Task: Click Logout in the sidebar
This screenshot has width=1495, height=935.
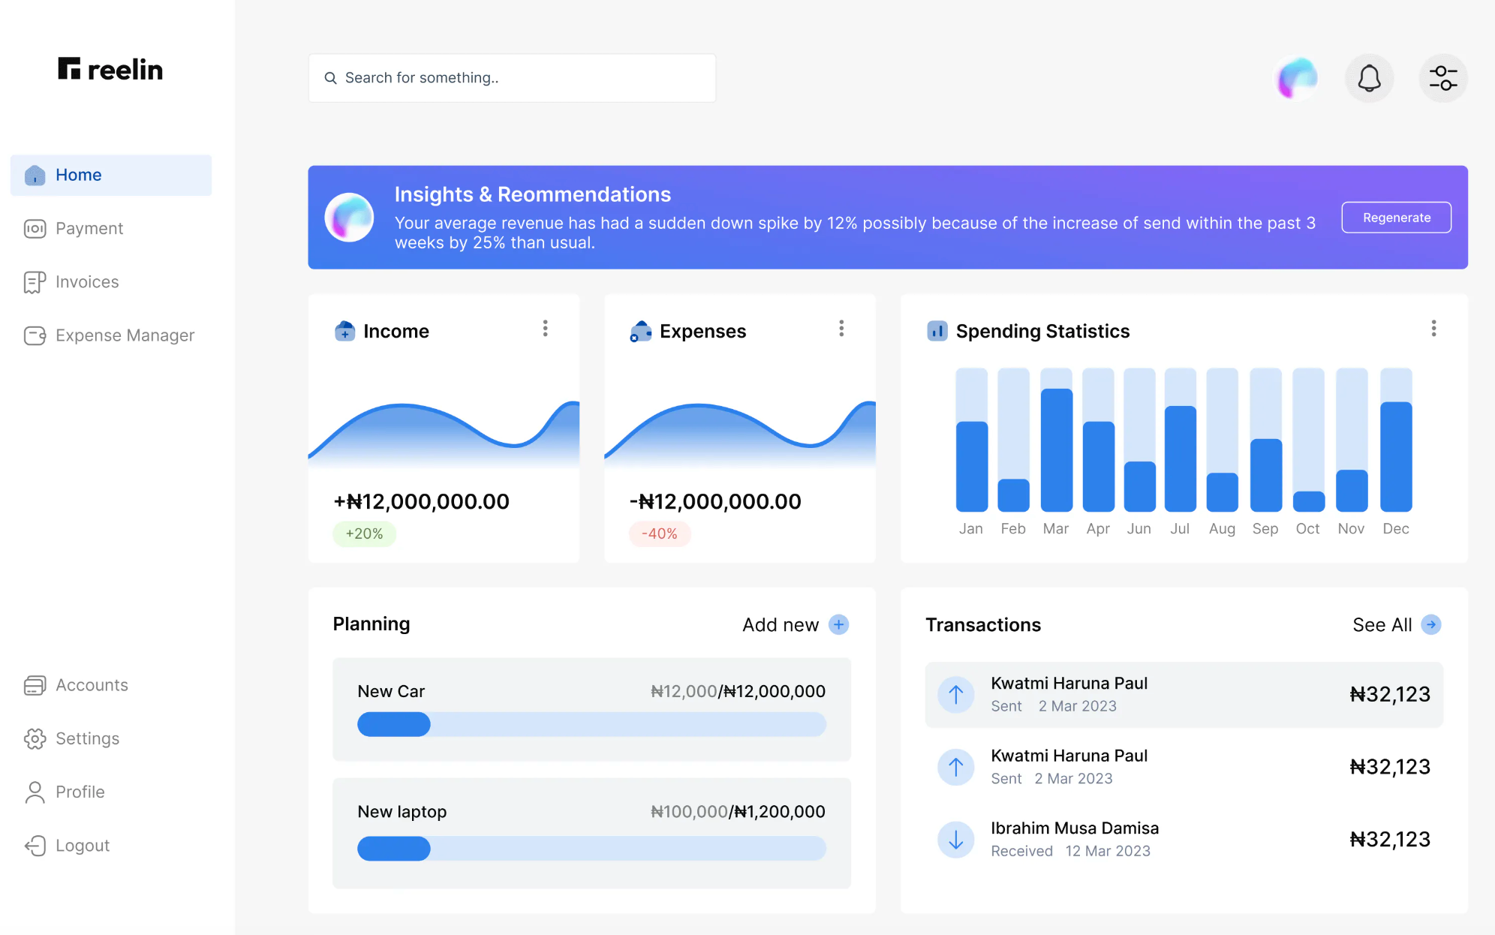Action: pos(82,846)
